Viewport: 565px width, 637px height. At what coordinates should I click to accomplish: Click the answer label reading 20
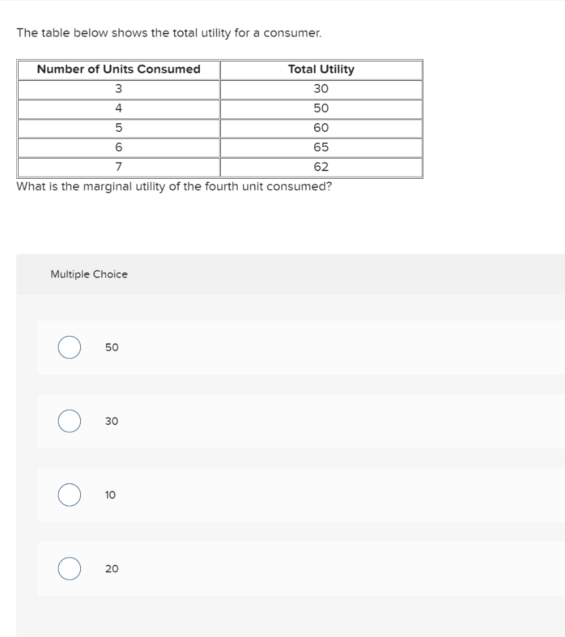(112, 569)
